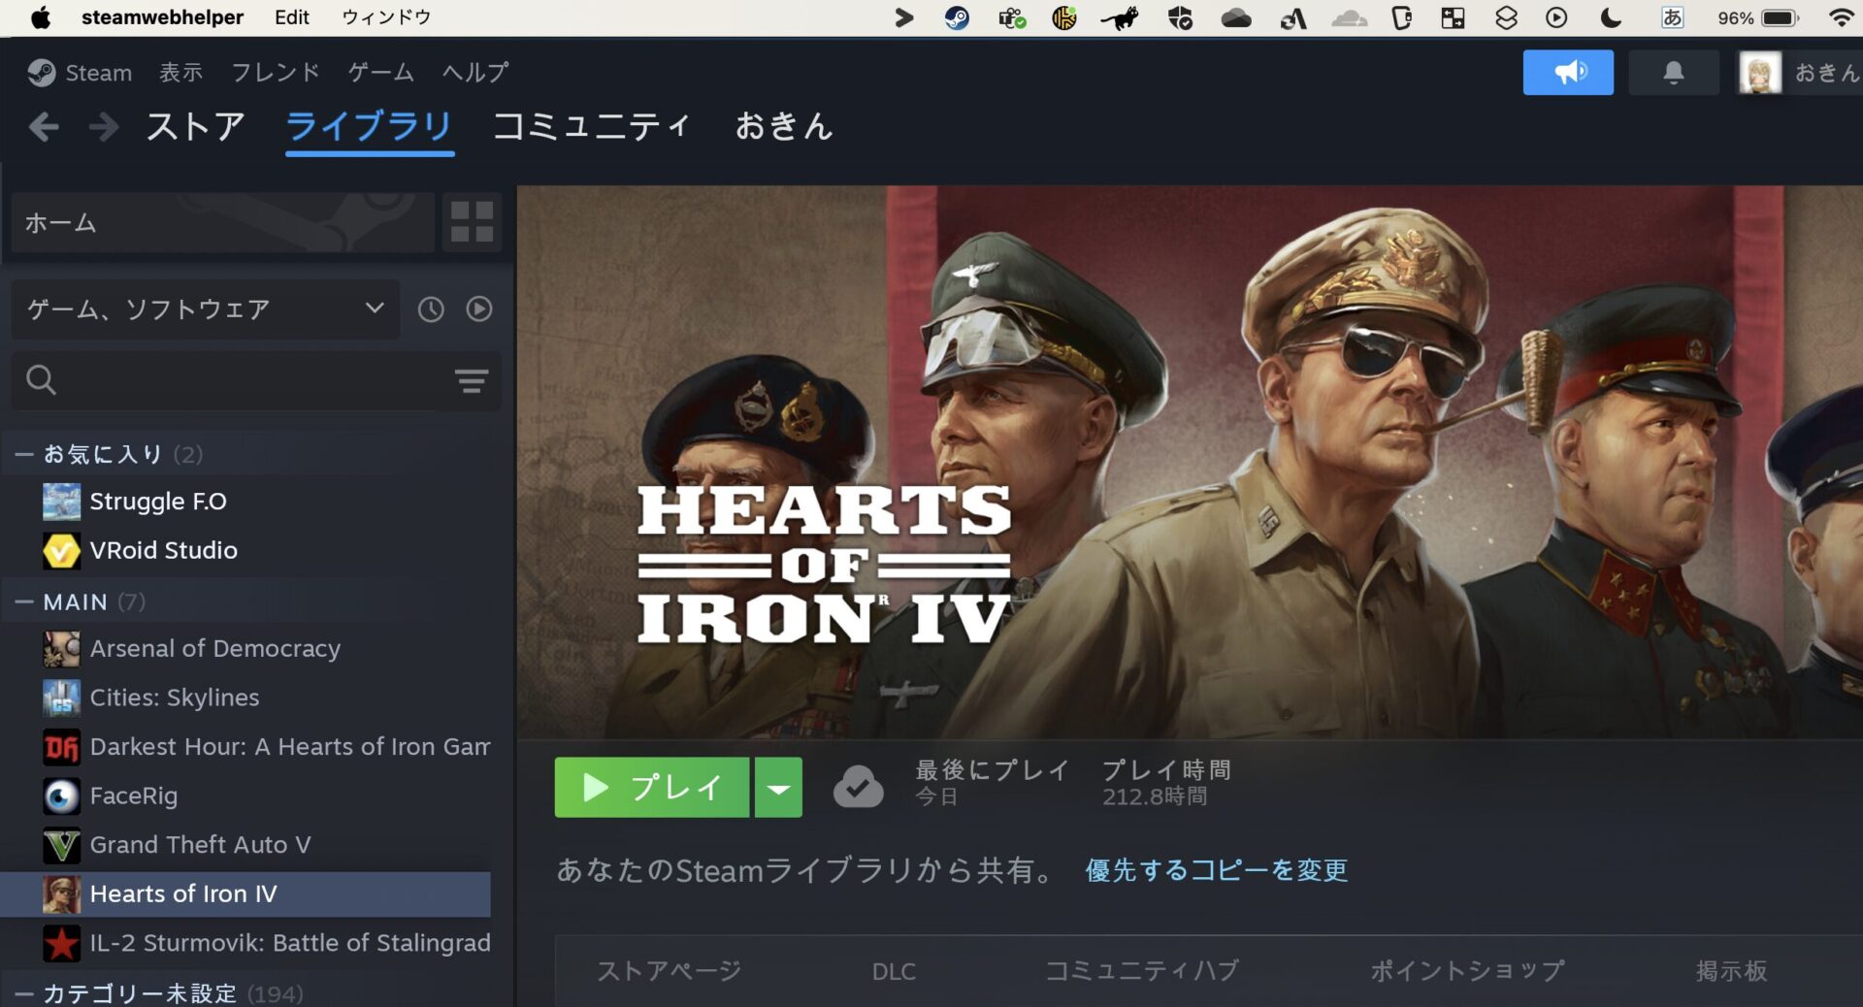Viewport: 1863px width, 1007px height.
Task: Open the コミュニティ tab
Action: pos(592,127)
